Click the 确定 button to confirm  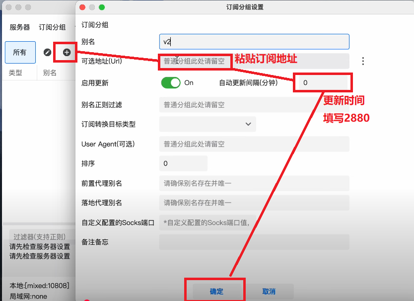coord(216,291)
